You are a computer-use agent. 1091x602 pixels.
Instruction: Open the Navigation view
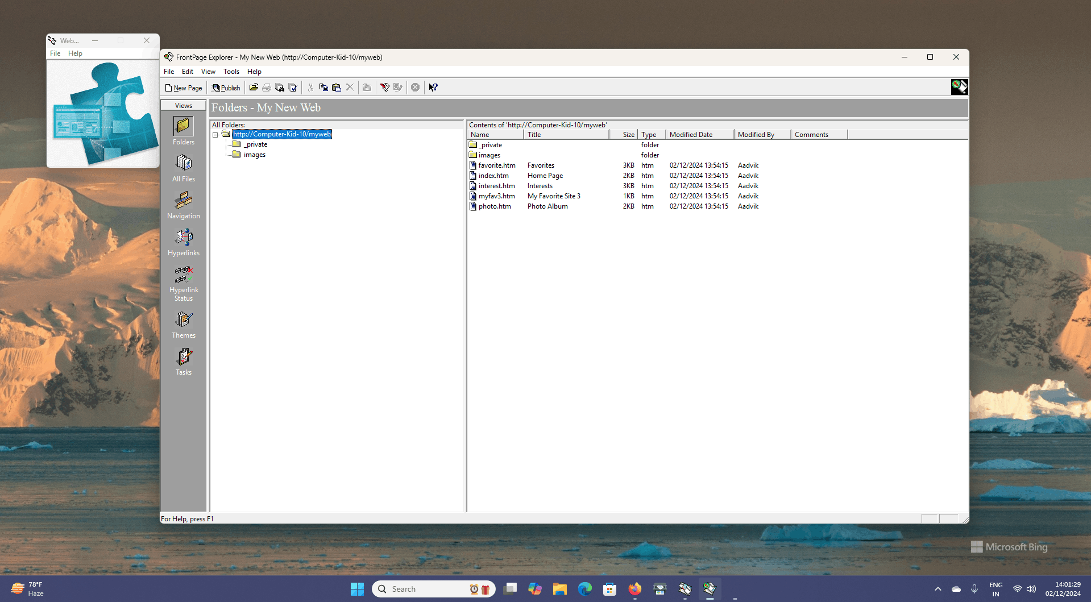[184, 205]
